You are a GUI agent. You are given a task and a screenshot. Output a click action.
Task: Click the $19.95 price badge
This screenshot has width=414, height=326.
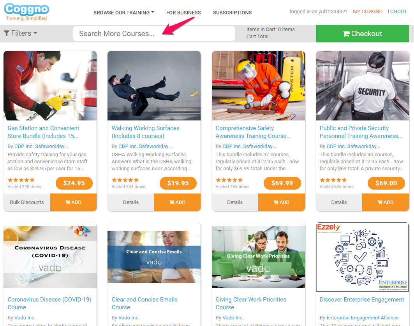(178, 183)
